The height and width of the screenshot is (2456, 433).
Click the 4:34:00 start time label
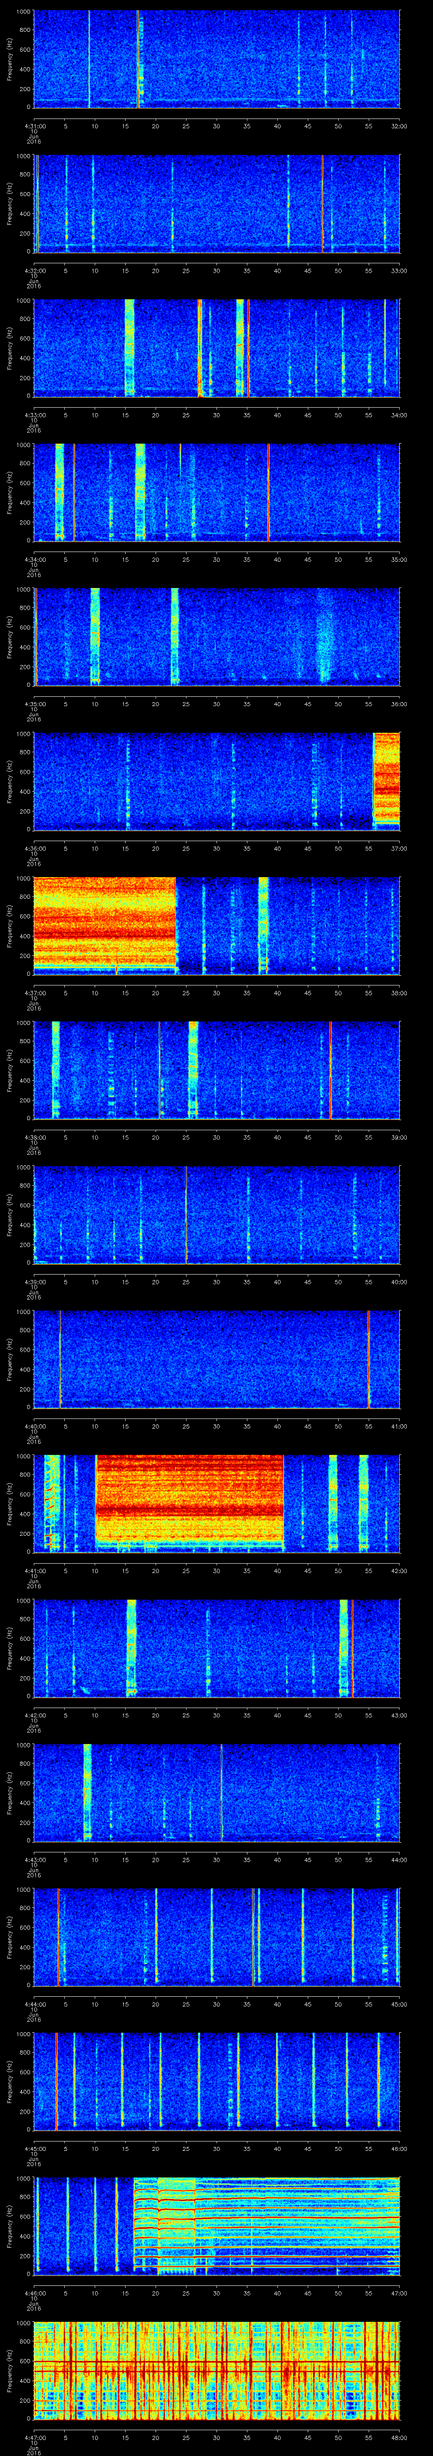click(34, 559)
